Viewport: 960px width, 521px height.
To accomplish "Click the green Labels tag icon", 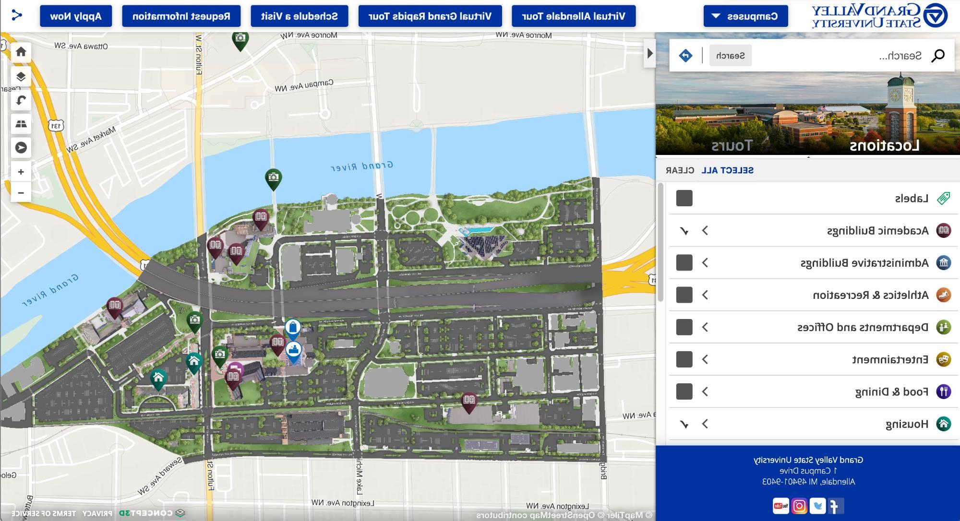I will coord(943,198).
